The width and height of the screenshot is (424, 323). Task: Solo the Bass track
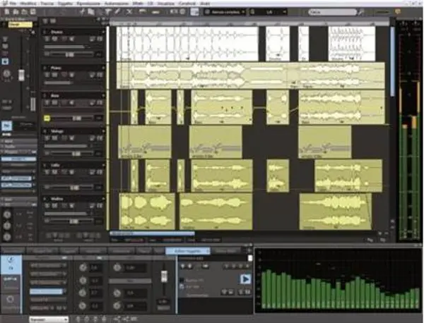pos(47,102)
